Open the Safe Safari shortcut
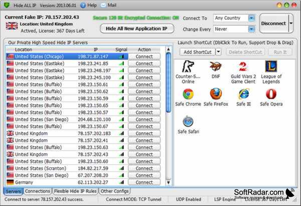Viewport: 301px width, 206px height. [188, 125]
